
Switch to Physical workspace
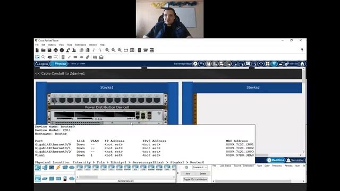pos(59,64)
